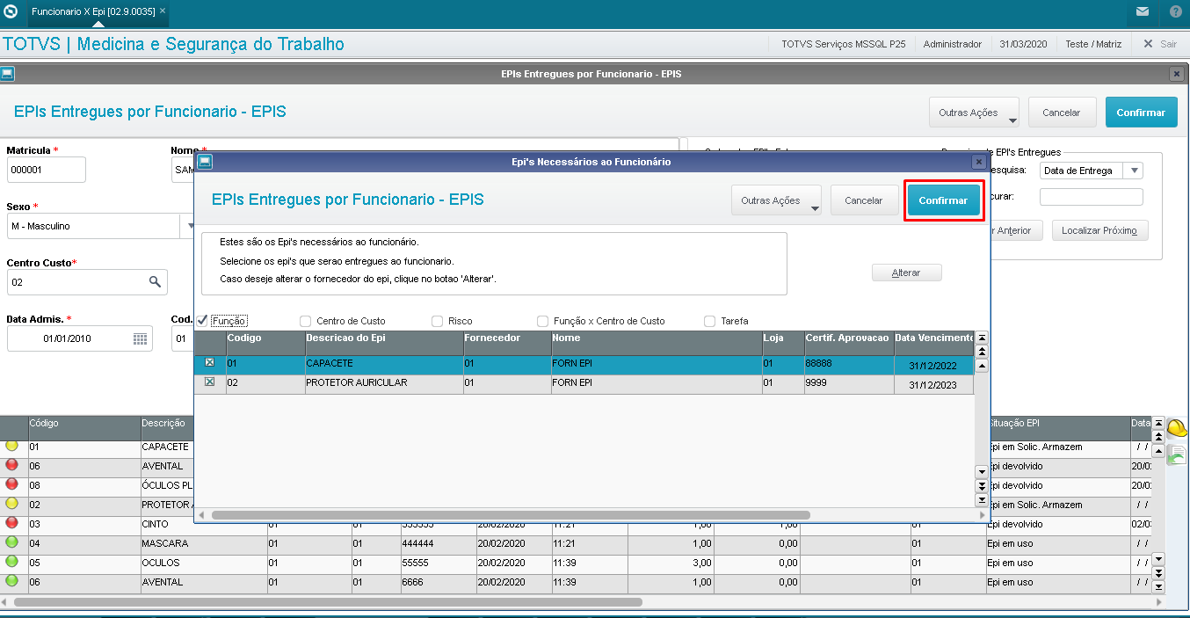Click the Alterar button
This screenshot has height=618, width=1190.
(x=906, y=273)
